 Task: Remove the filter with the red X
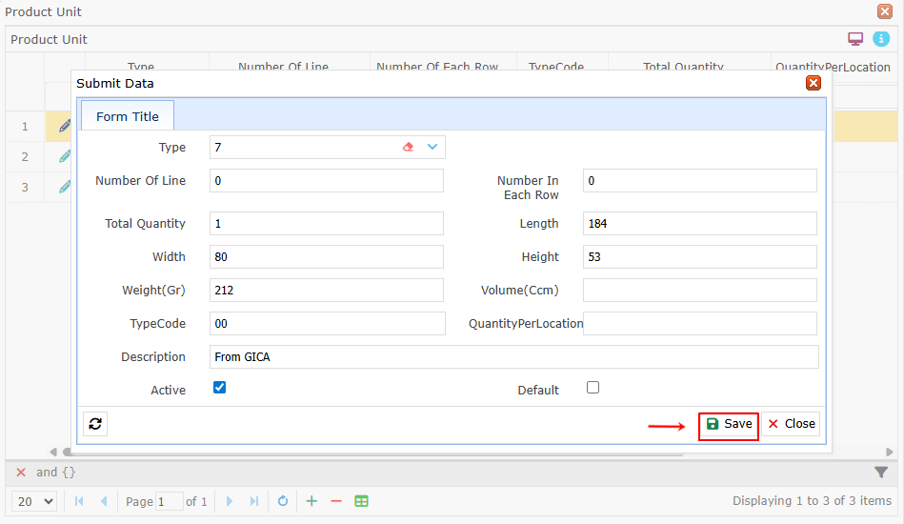(x=21, y=472)
